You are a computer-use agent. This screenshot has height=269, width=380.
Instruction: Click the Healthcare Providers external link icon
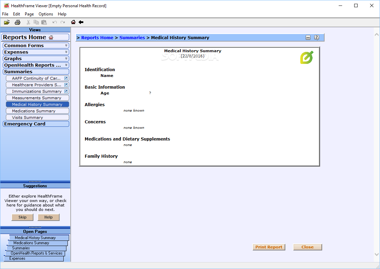[x=66, y=85]
